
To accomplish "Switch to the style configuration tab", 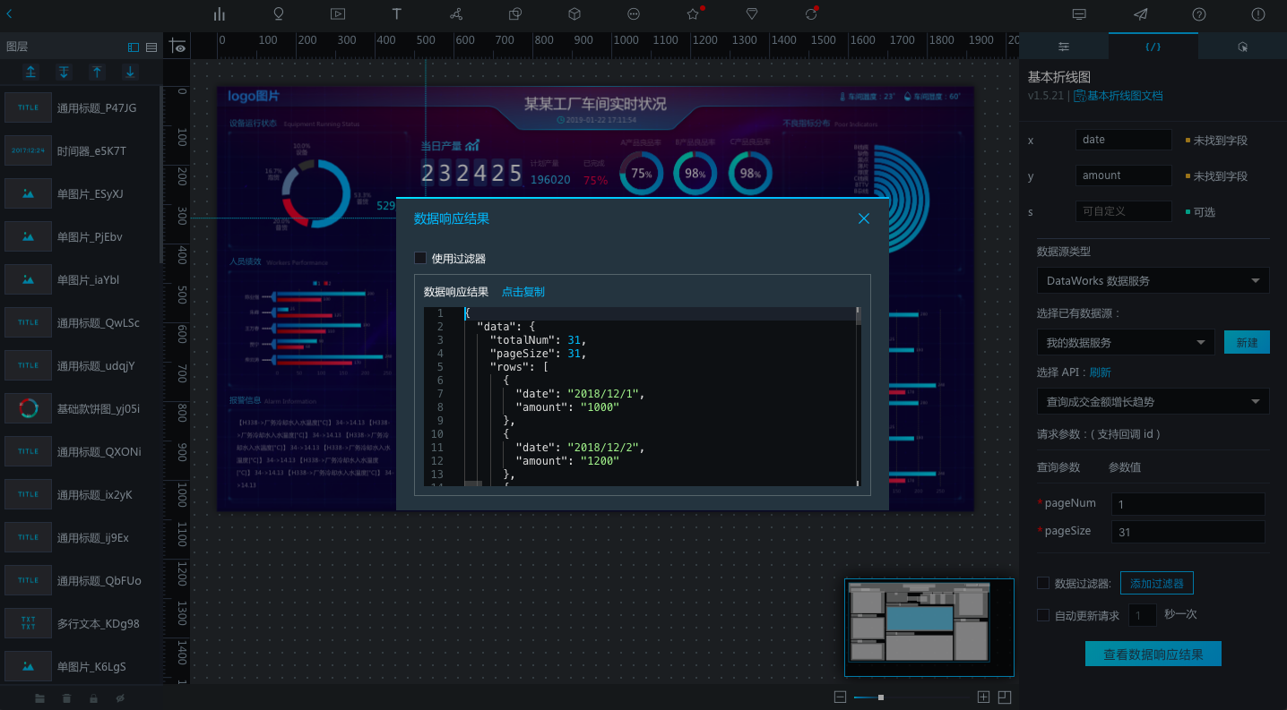I will click(x=1064, y=47).
